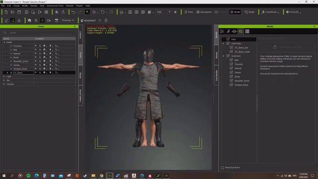Toggle visibility eye for Helmet in Scene
318x179 pixels.
36,54
